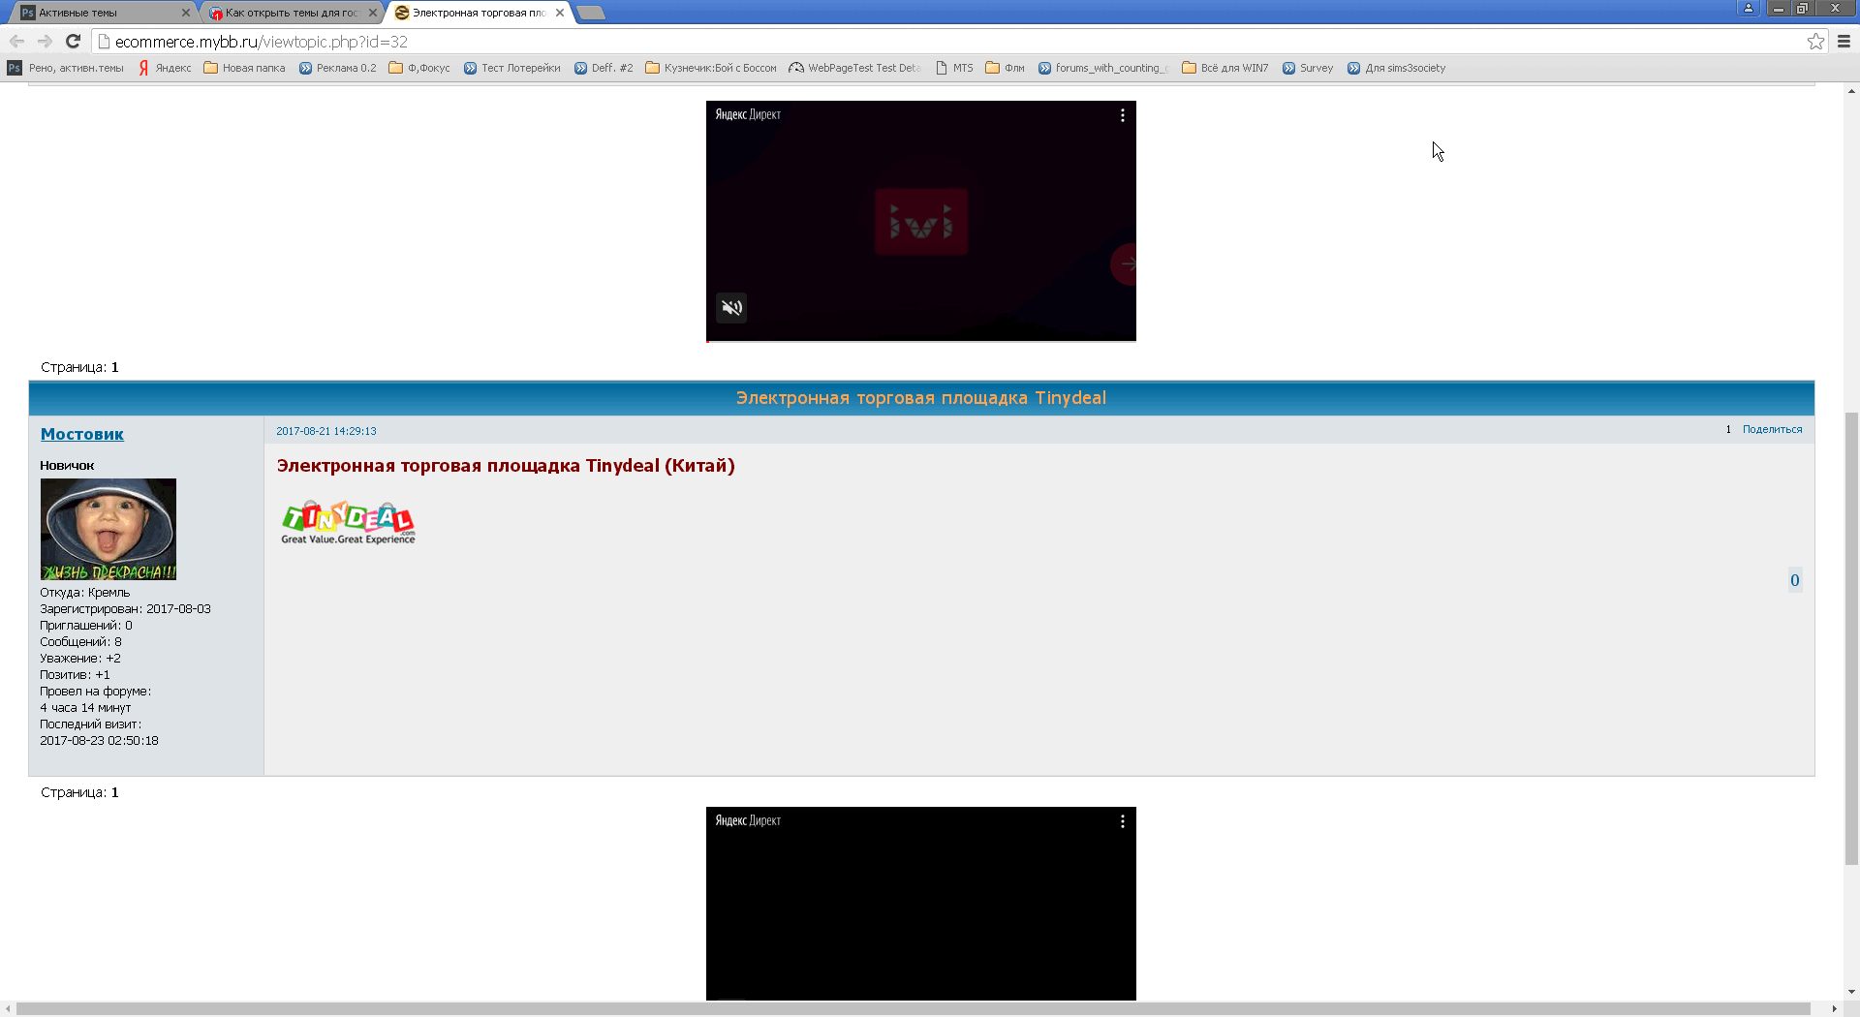Click the Откуда: Кремль text

pyautogui.click(x=84, y=593)
